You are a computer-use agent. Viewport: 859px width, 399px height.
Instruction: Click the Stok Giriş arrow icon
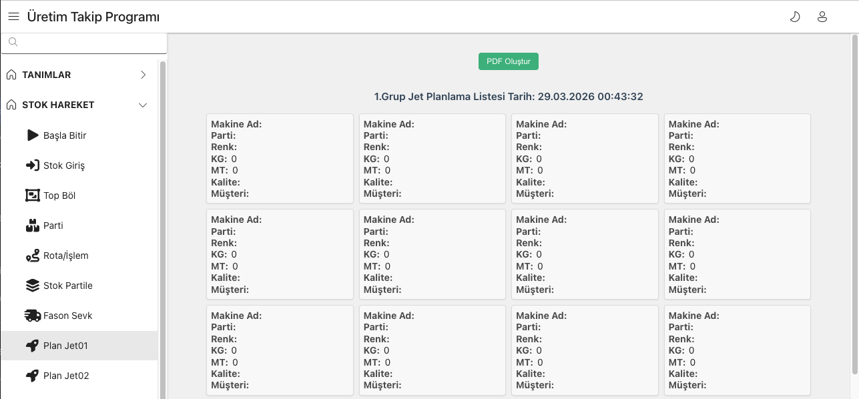[x=33, y=165]
